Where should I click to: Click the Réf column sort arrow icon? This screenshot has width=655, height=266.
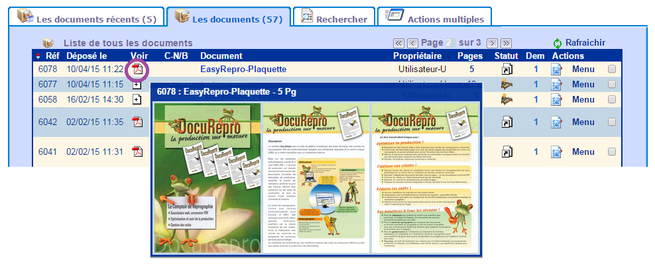coord(39,56)
